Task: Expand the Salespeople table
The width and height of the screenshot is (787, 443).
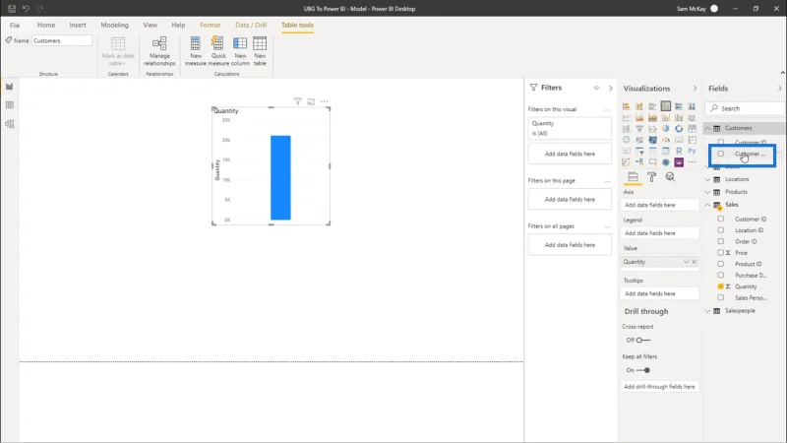Action: [707, 311]
